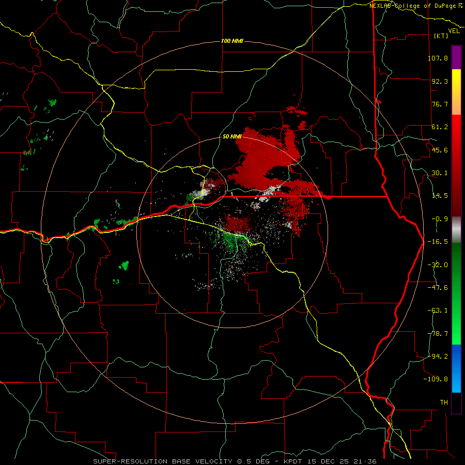Click the "45.6" velocity scale value
The image size is (465, 465).
tap(440, 150)
